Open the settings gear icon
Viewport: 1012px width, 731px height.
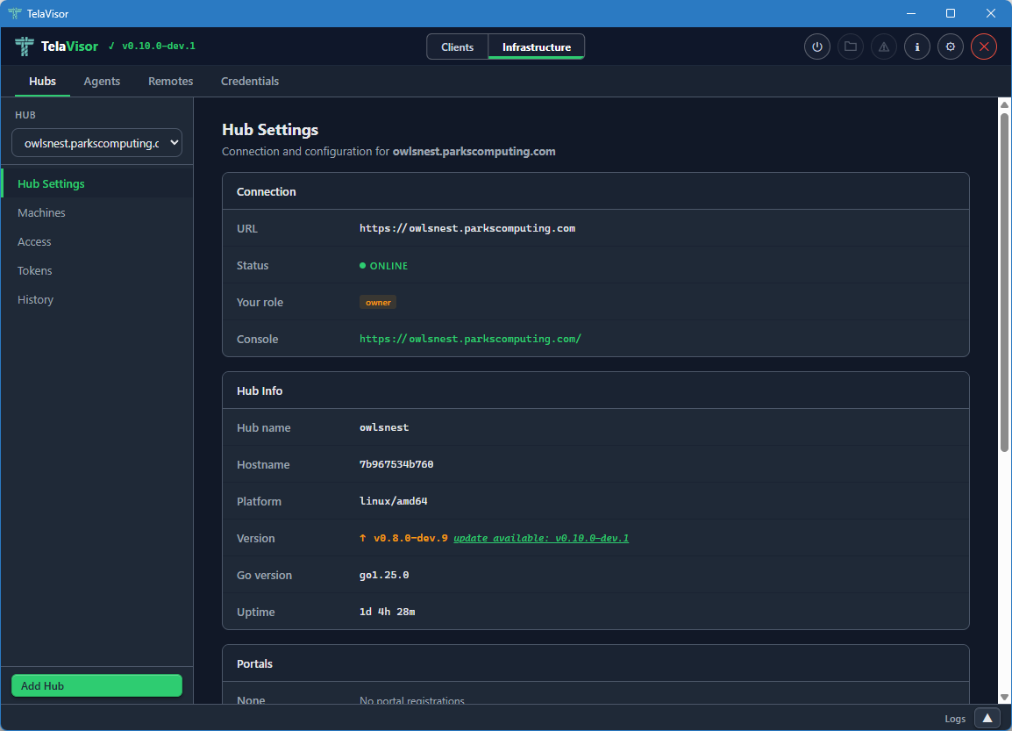tap(951, 47)
